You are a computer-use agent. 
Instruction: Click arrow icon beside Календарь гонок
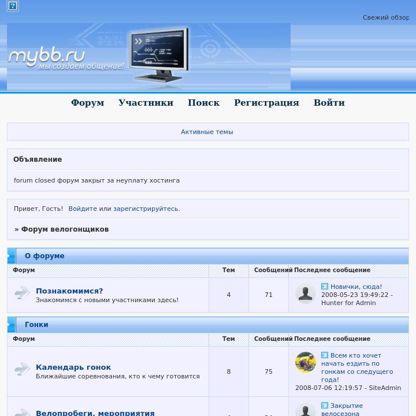click(x=22, y=369)
